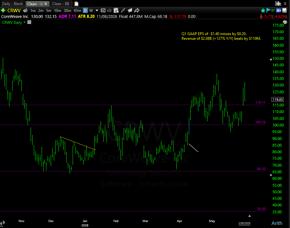Select the 115.11 horizontal line label
Screen dimensions: 290x228
click(260, 102)
